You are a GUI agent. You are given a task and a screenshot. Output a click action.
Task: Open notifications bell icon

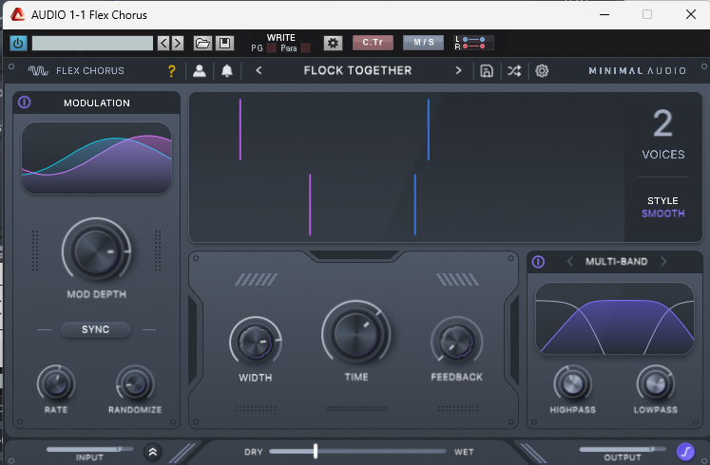coord(227,71)
